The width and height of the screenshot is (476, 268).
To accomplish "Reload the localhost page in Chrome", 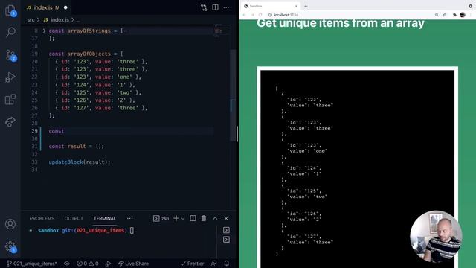I will coord(260,15).
